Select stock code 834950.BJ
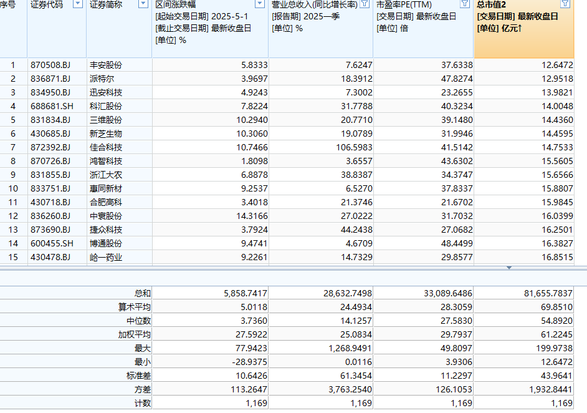587x413 pixels. 50,92
